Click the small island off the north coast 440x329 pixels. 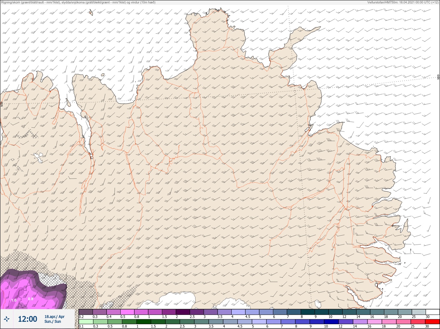coord(91,12)
